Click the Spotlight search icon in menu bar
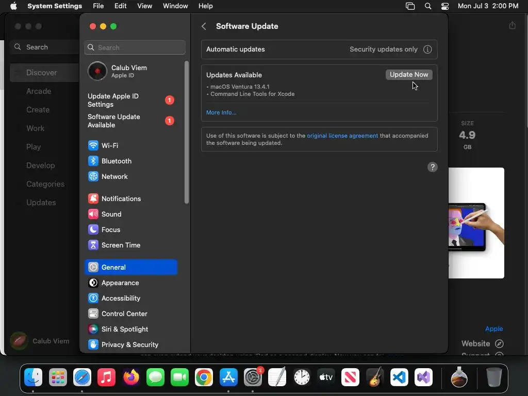This screenshot has height=396, width=528. coord(427,6)
